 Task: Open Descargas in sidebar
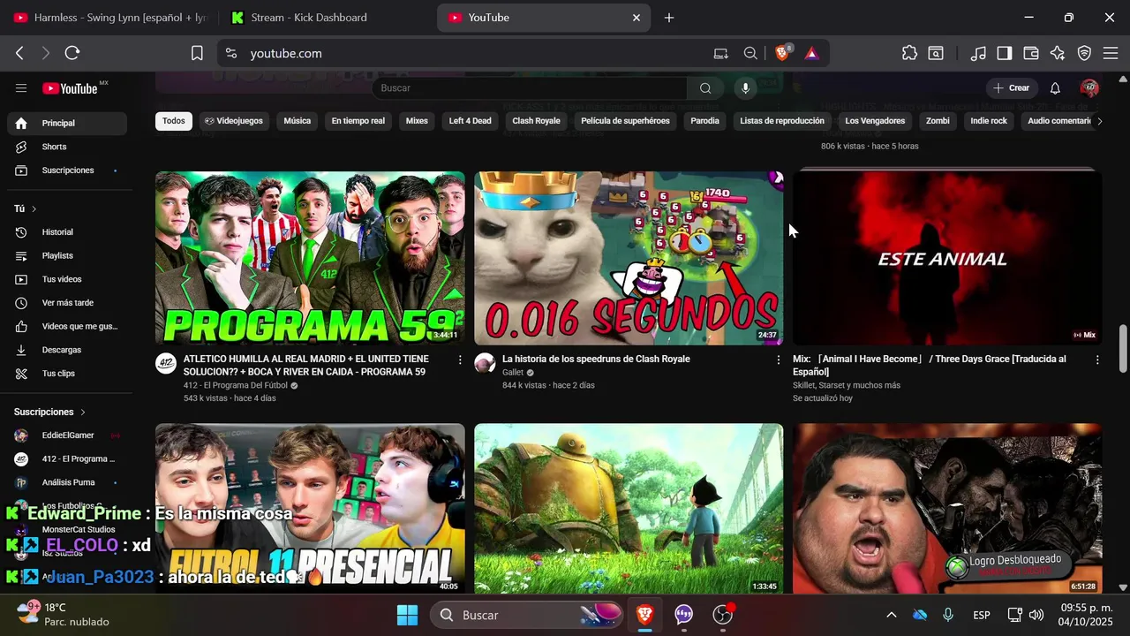point(67,350)
